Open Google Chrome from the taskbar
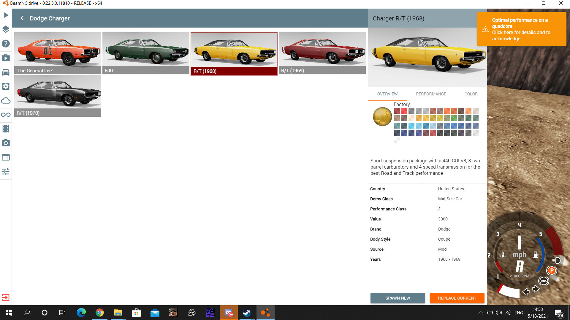Viewport: 570px width, 320px height. [x=100, y=313]
